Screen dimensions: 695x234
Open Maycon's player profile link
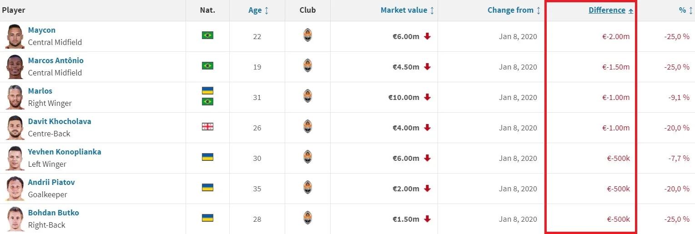42,30
